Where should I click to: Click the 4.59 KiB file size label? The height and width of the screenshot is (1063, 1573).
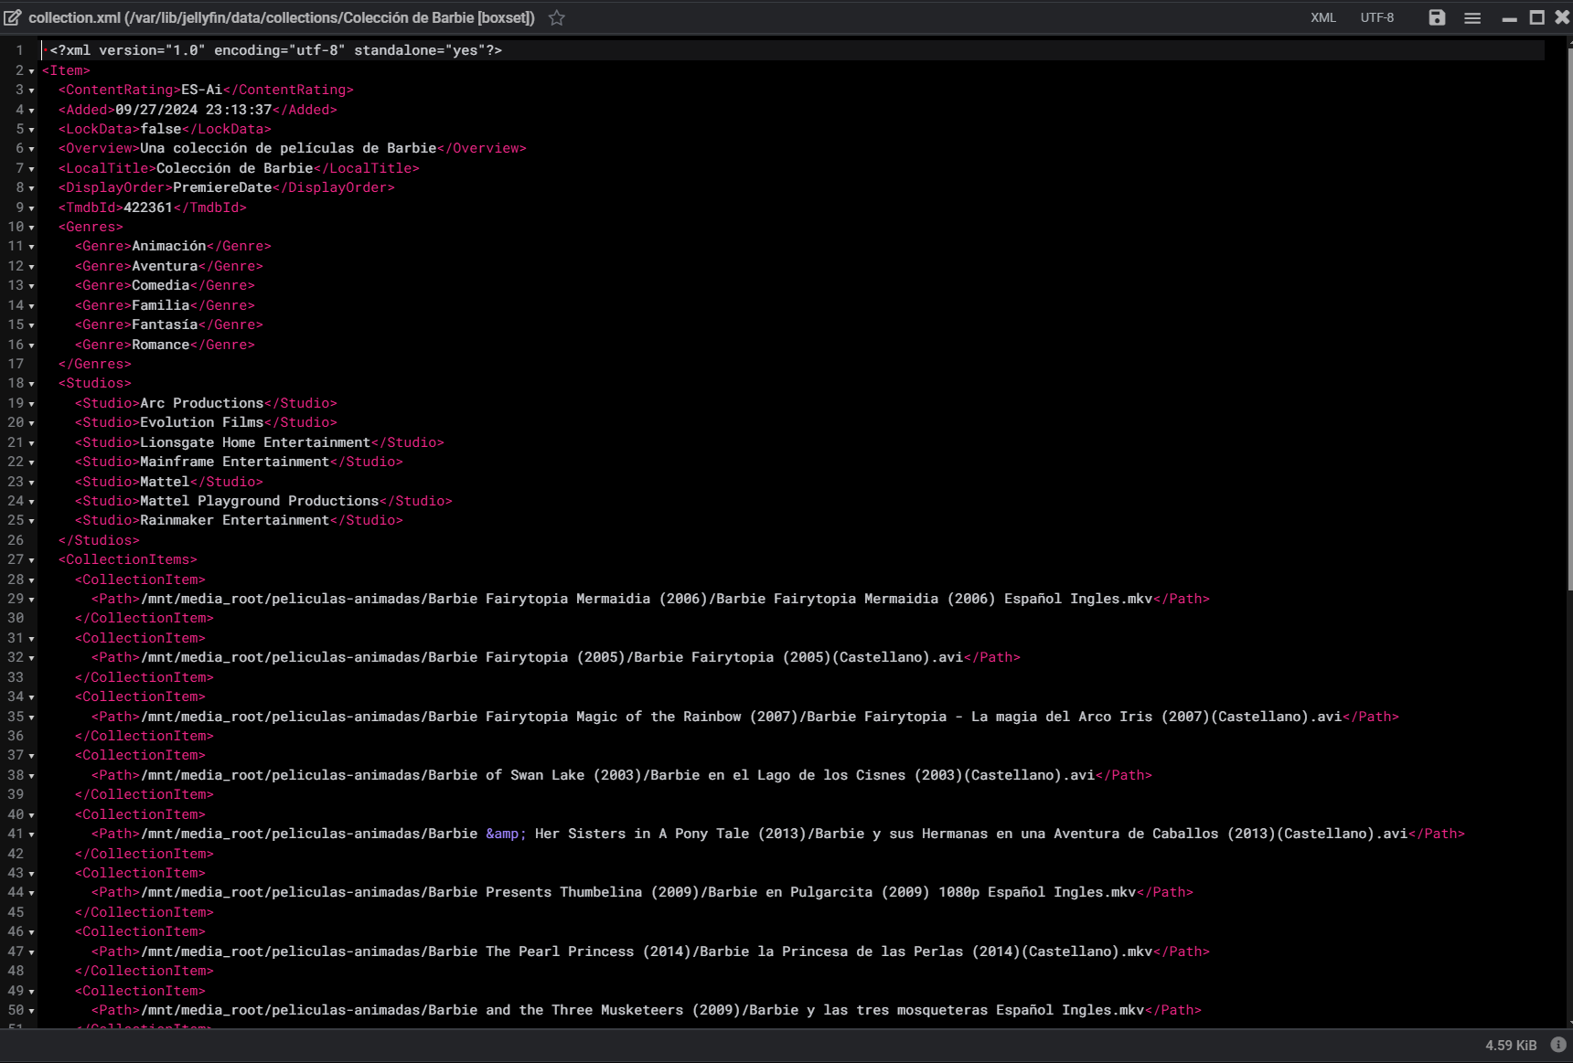tap(1511, 1045)
